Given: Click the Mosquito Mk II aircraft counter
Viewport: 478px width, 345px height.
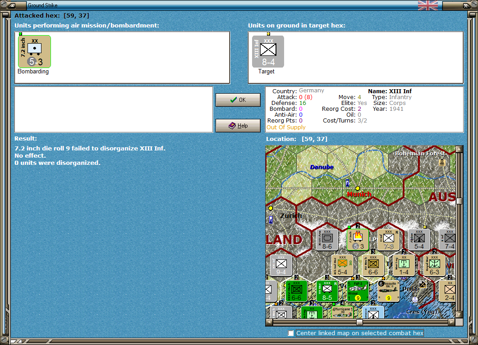Looking at the screenshot, I should pos(388,291).
